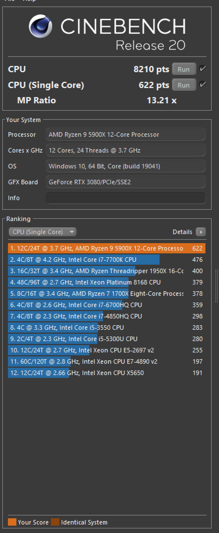Select ranking row Xeon CPU X5650

pyautogui.click(x=107, y=373)
